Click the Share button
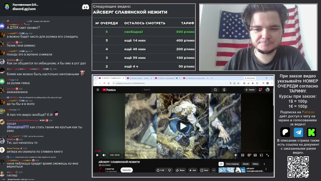Image resolution: width=321 pixels, height=181 pixels. click(180, 170)
